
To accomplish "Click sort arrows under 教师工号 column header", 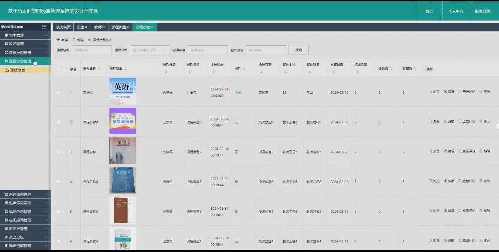I will (x=285, y=72).
